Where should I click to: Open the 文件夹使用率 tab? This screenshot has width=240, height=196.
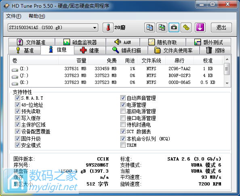click(174, 50)
